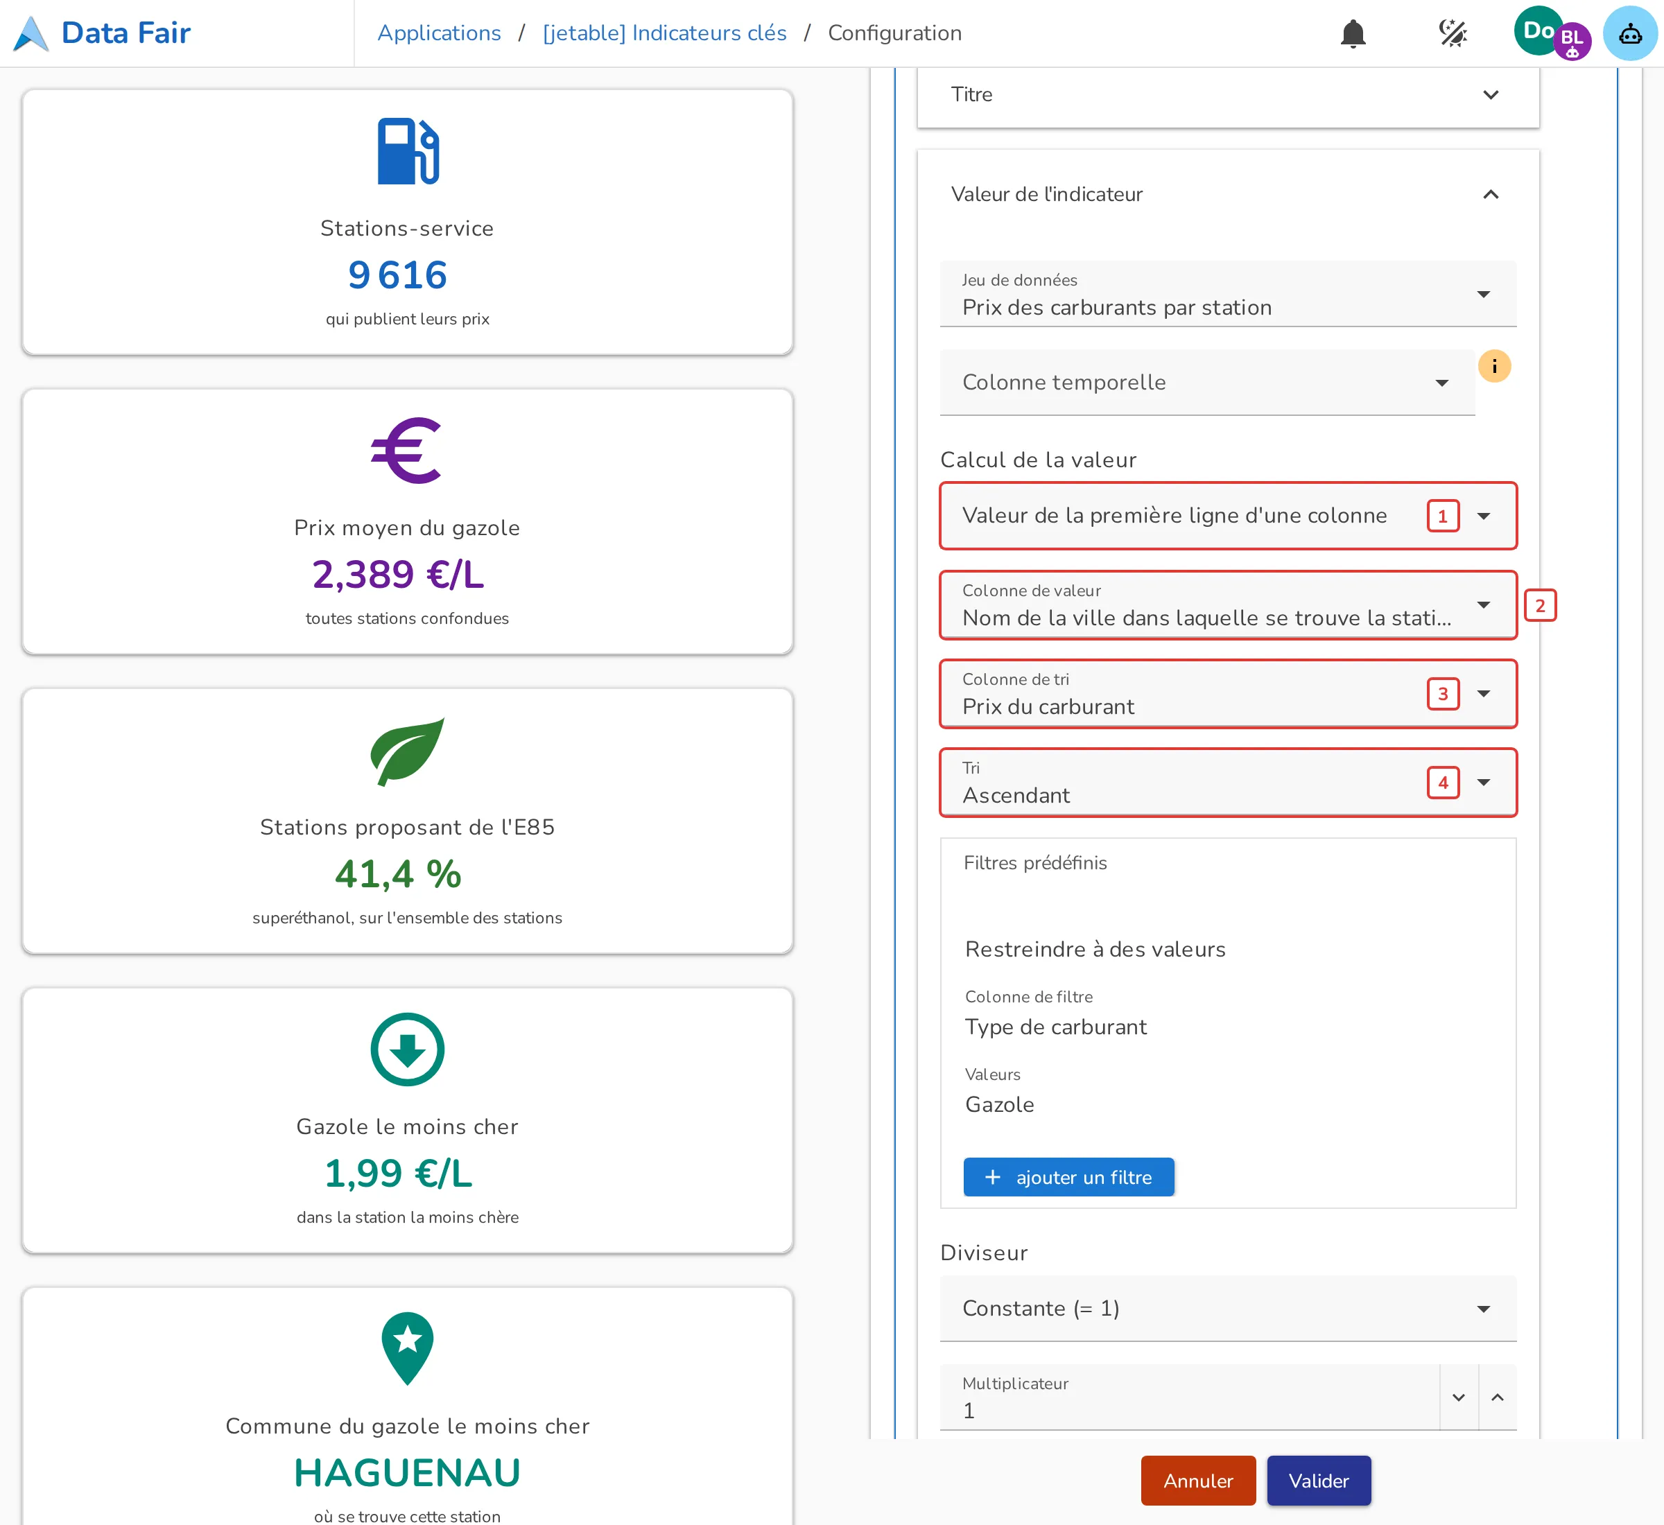Click the Restreindre à des valeurs heading

pyautogui.click(x=1095, y=949)
